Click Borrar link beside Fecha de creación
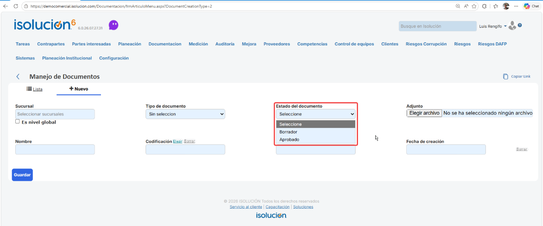Image resolution: width=543 pixels, height=226 pixels. coord(522,149)
